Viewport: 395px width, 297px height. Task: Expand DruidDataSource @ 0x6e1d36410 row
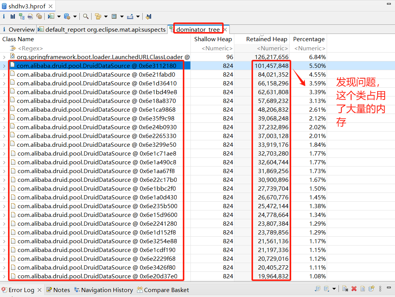[4, 83]
